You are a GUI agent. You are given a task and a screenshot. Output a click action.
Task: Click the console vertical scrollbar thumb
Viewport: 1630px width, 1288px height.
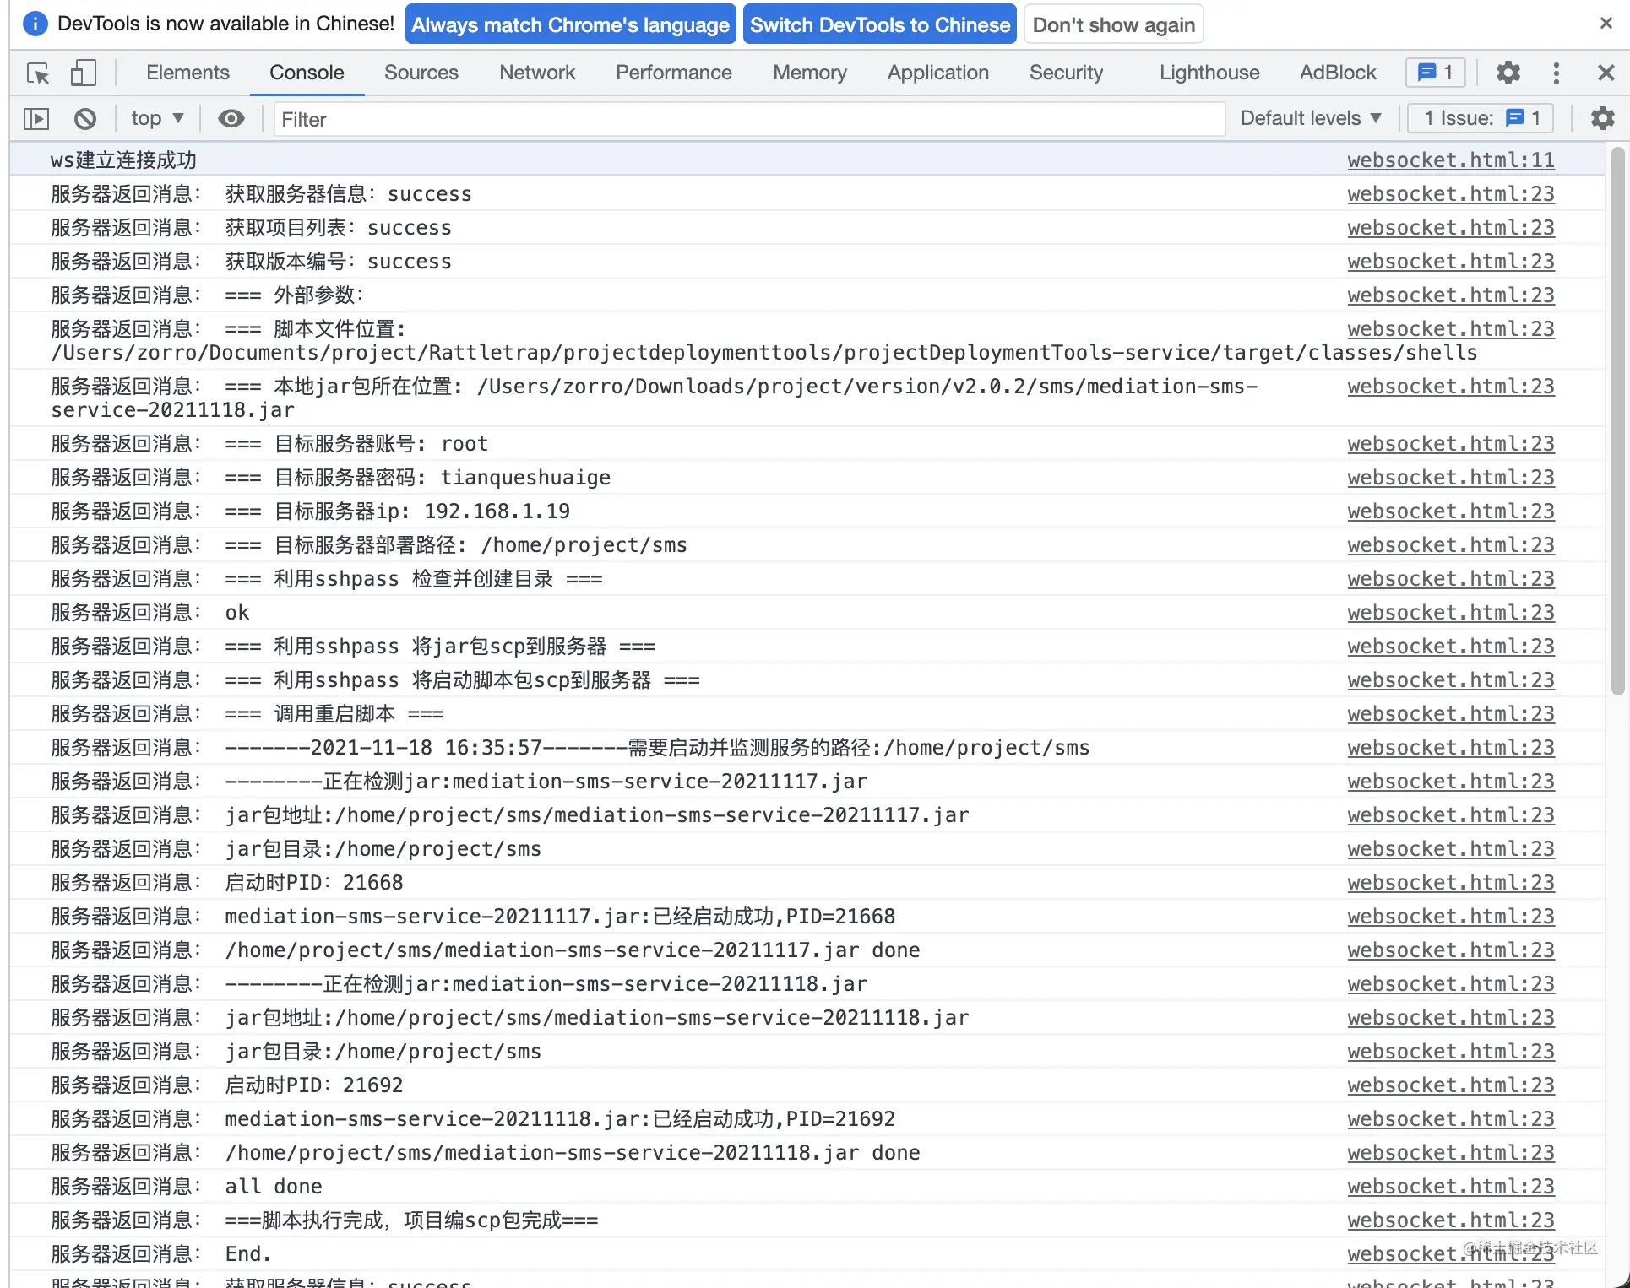pyautogui.click(x=1617, y=420)
